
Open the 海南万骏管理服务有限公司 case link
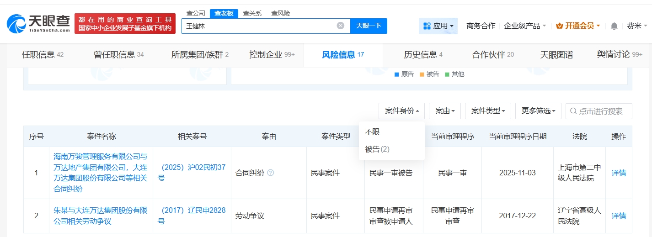point(101,173)
